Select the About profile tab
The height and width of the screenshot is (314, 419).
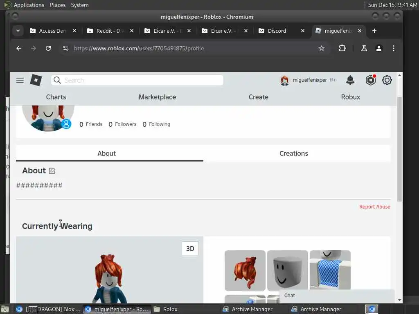107,154
